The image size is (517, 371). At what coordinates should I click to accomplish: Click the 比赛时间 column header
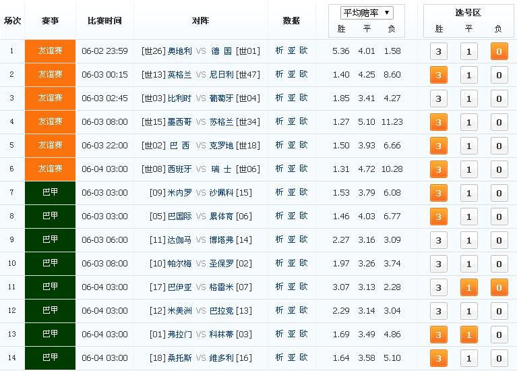point(104,21)
